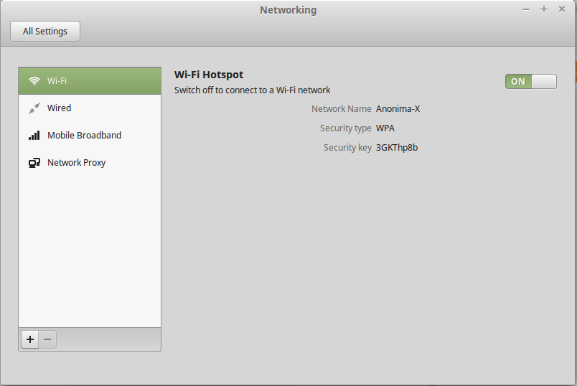The width and height of the screenshot is (577, 386).
Task: Minimize the Networking window
Action: [526, 9]
